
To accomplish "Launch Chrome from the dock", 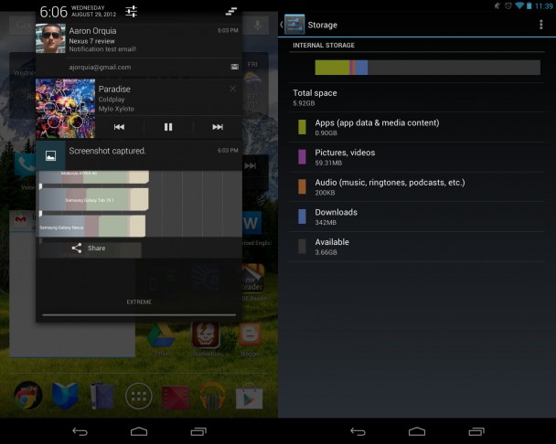I will (x=28, y=396).
